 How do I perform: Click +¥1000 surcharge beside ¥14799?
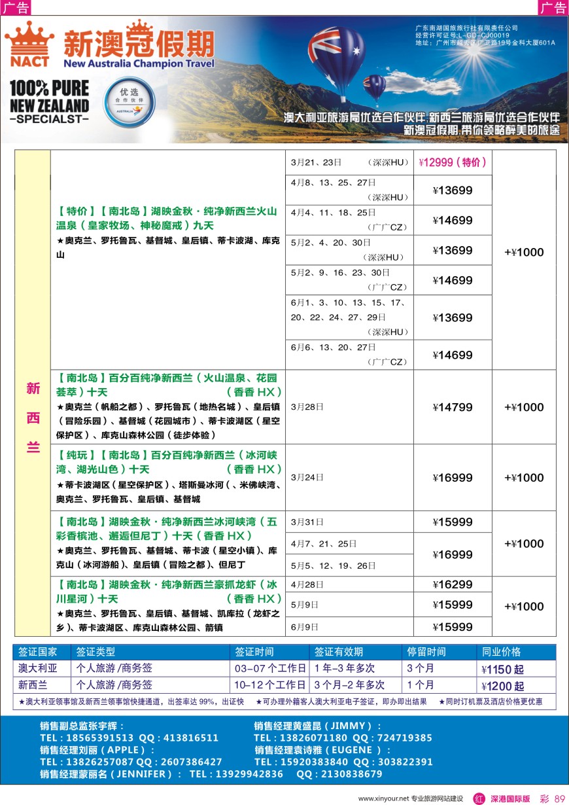524,407
